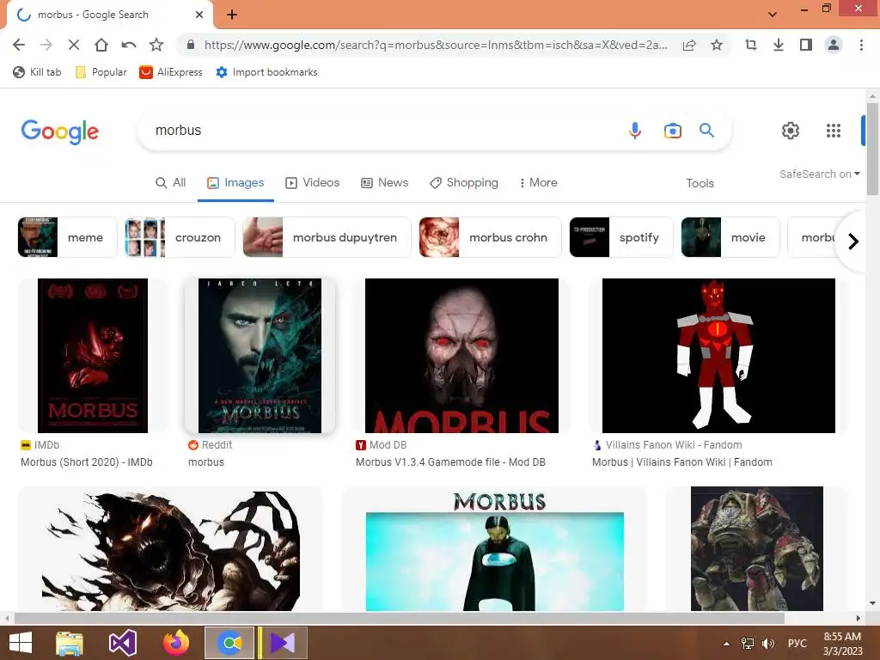This screenshot has height=660, width=880.
Task: Click the volume icon in system tray
Action: (x=768, y=643)
